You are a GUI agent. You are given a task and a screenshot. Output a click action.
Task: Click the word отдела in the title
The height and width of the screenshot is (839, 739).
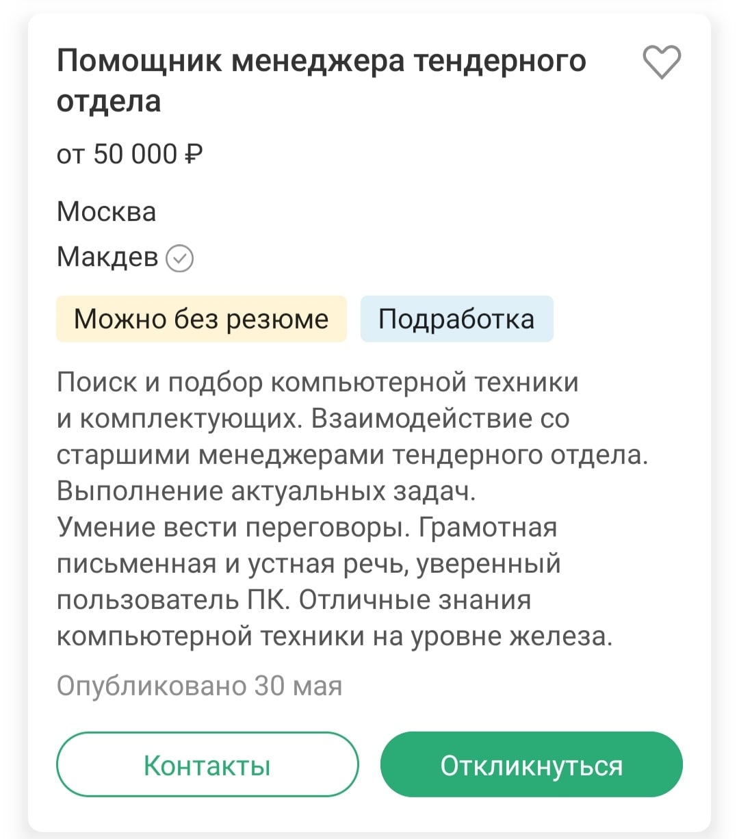(x=109, y=101)
